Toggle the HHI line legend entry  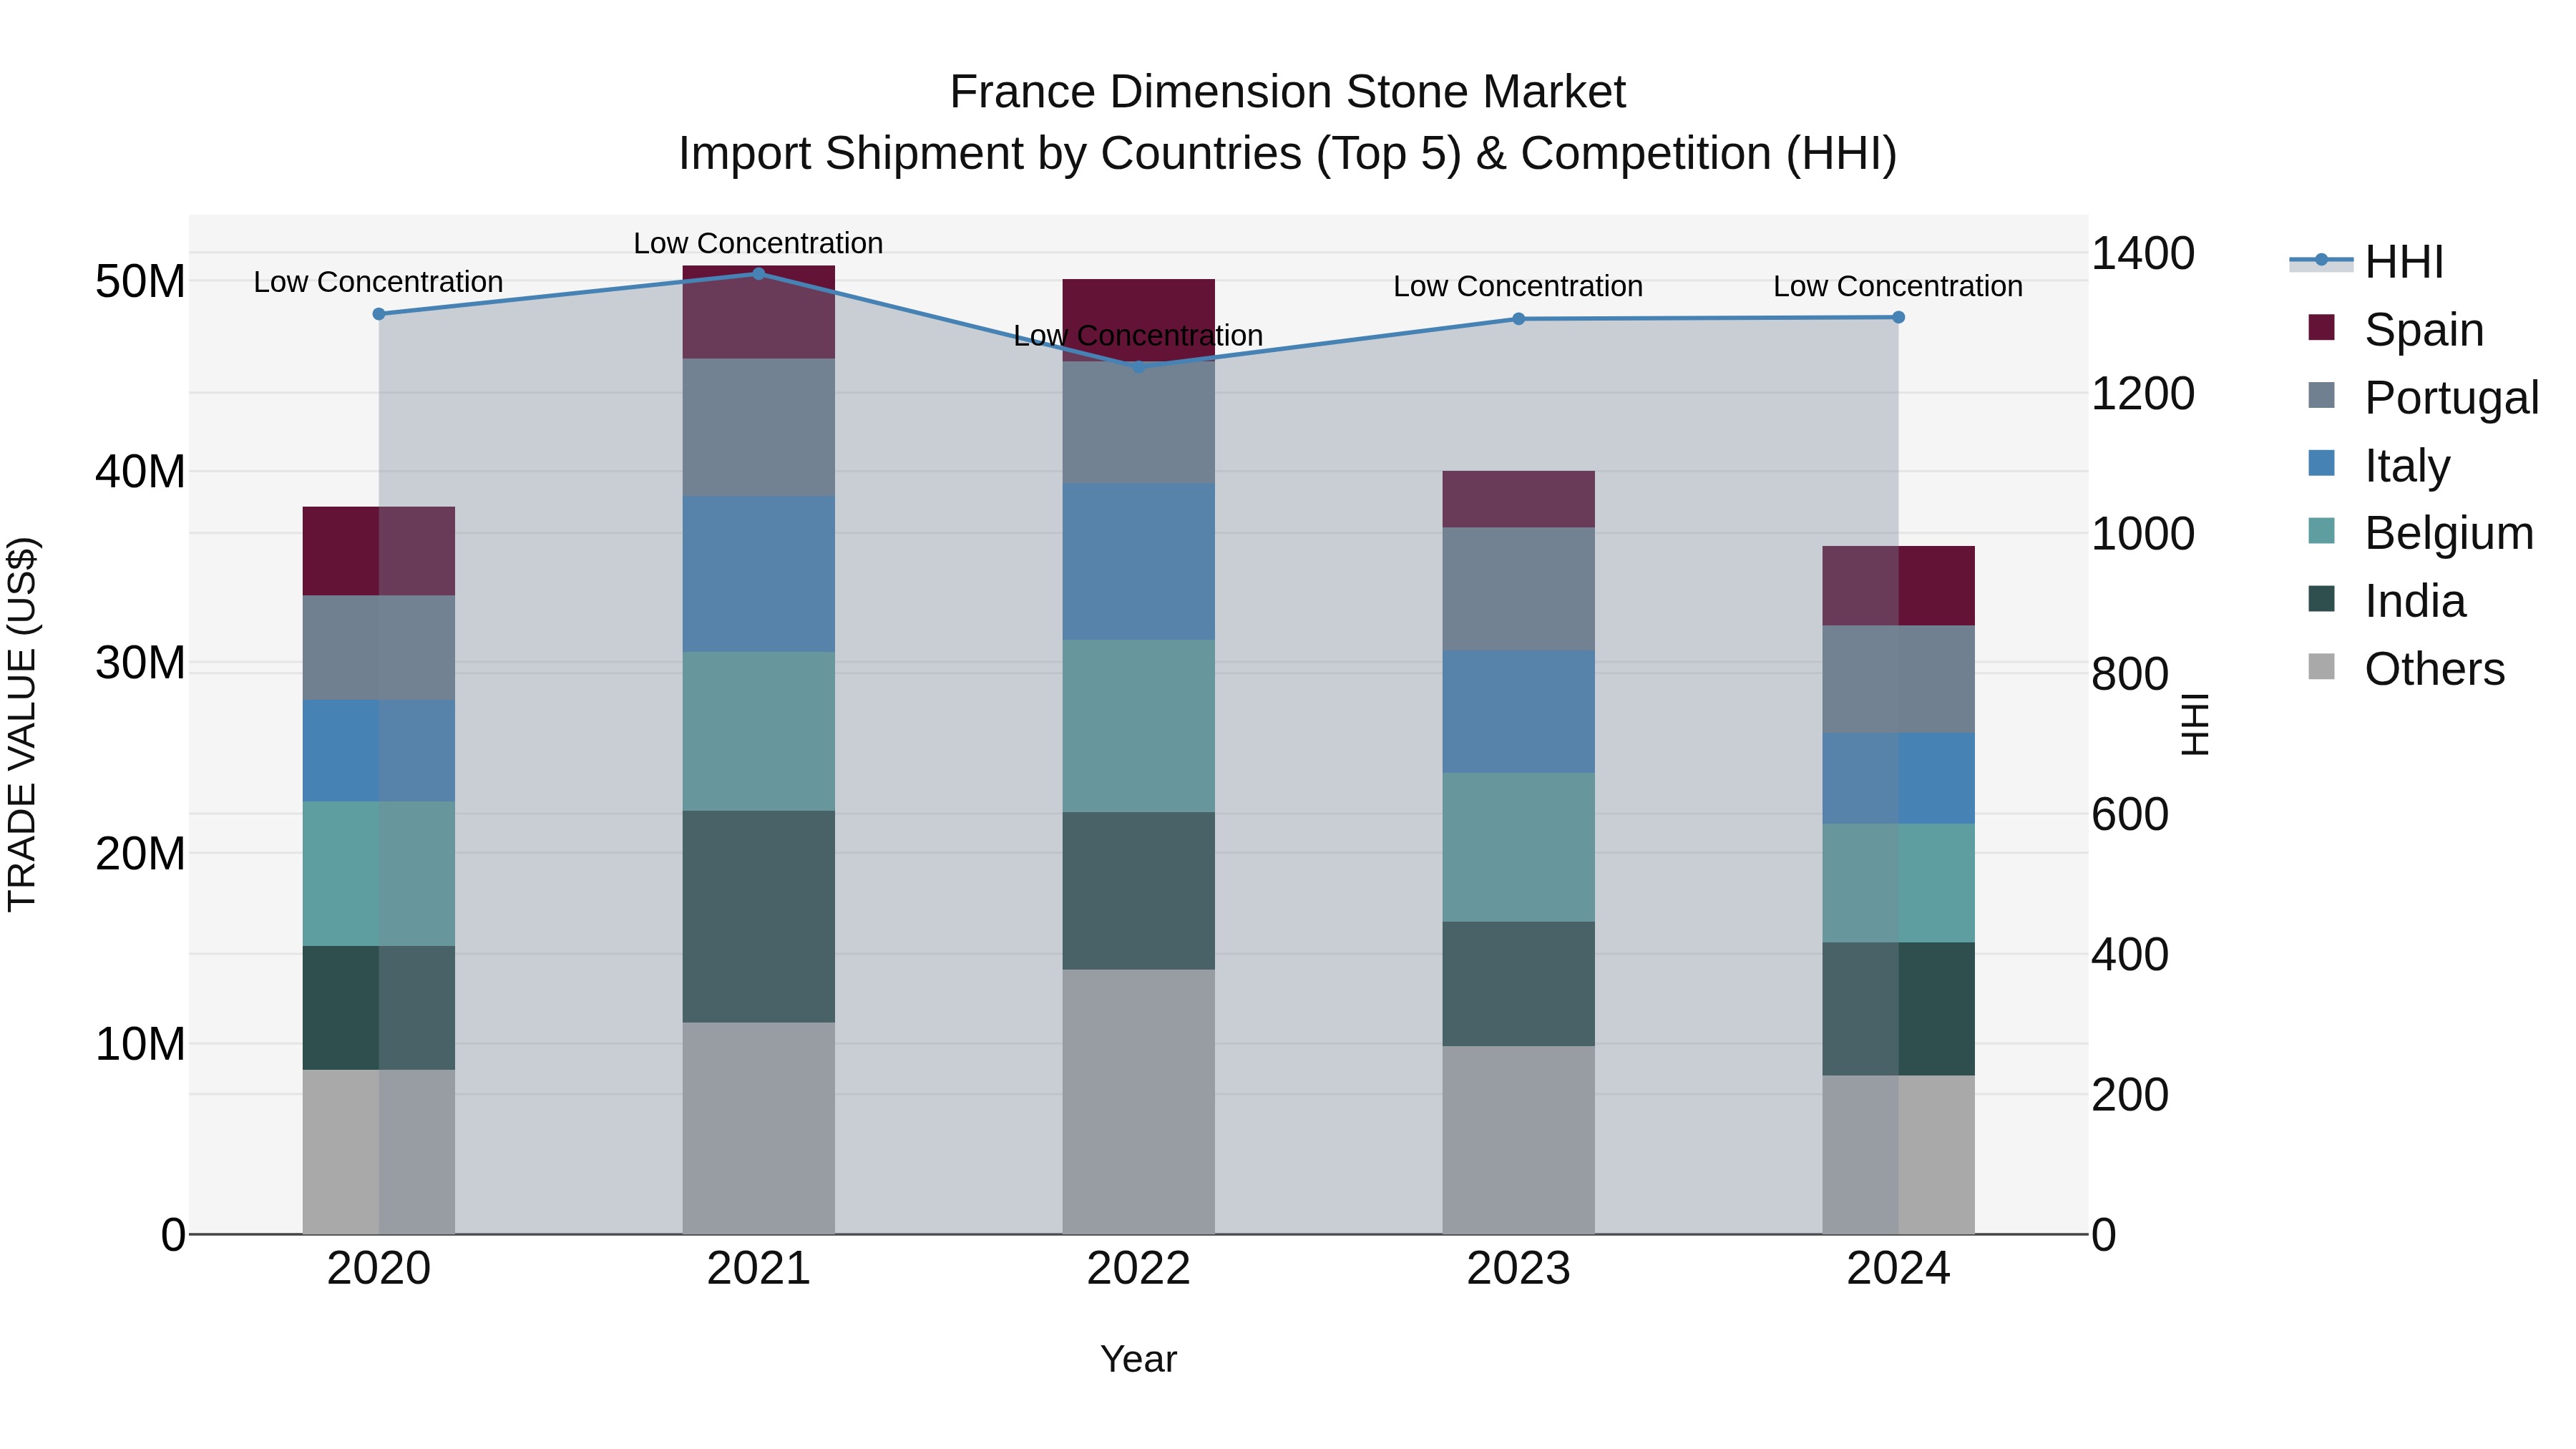pos(2367,262)
